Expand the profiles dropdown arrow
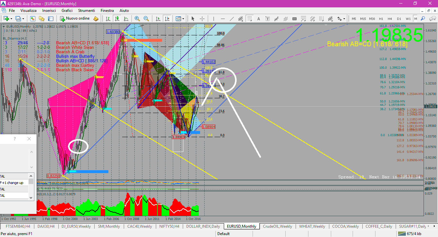Screen dimensions: 438x237 point(23,19)
